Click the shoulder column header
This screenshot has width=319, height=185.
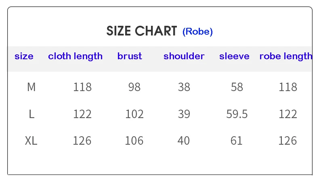tap(184, 56)
